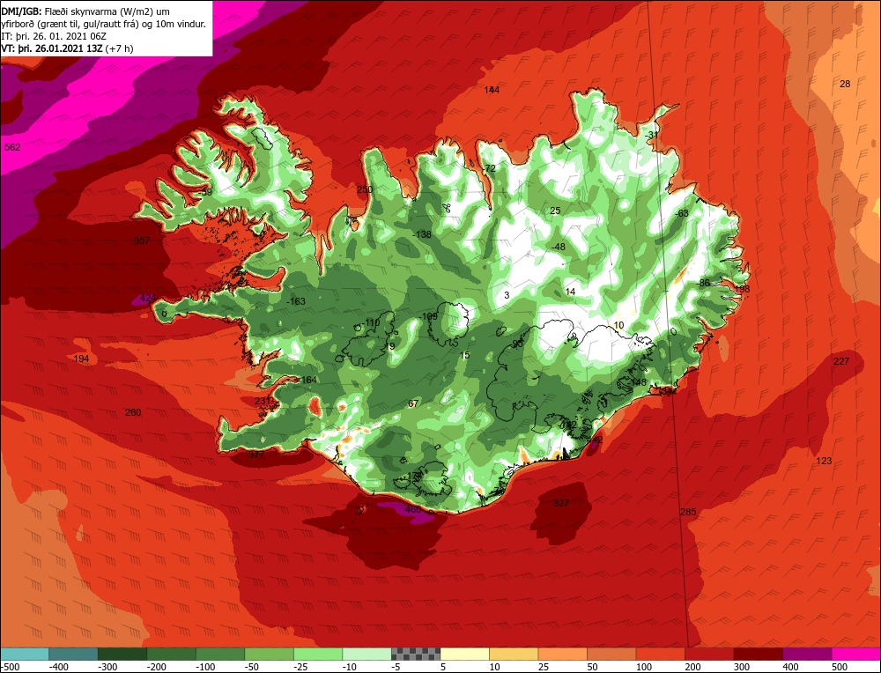
Task: Click the '250' value in the northern bay
Action: (x=365, y=189)
